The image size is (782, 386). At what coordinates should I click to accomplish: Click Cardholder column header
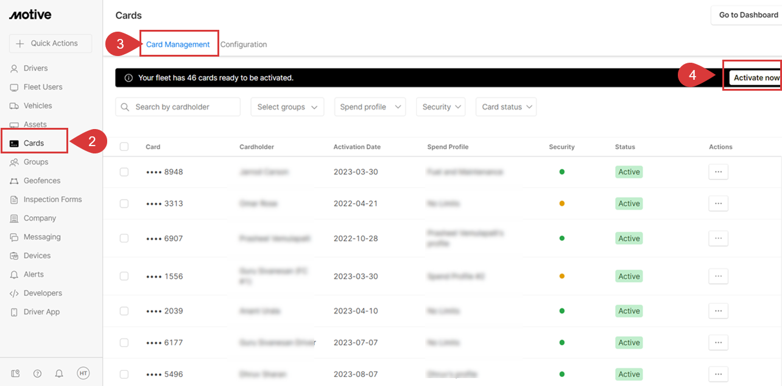point(257,147)
